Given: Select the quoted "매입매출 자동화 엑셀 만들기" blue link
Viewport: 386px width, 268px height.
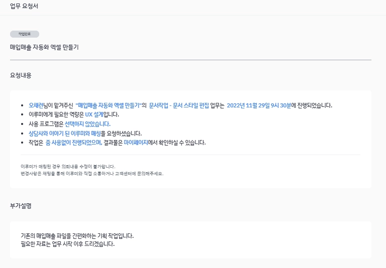Looking at the screenshot, I should (109, 105).
